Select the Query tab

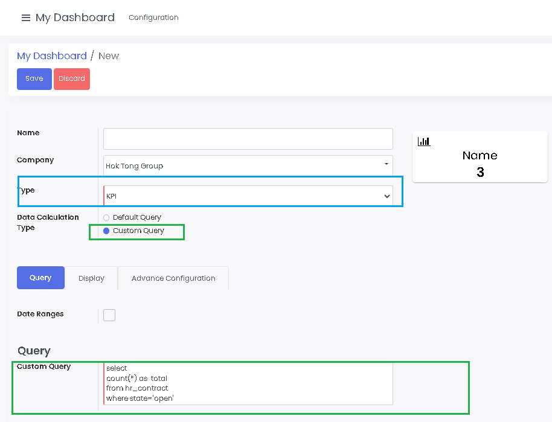coord(40,278)
